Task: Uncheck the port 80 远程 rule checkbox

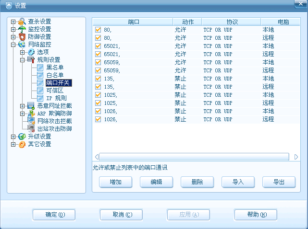Action: 98,38
